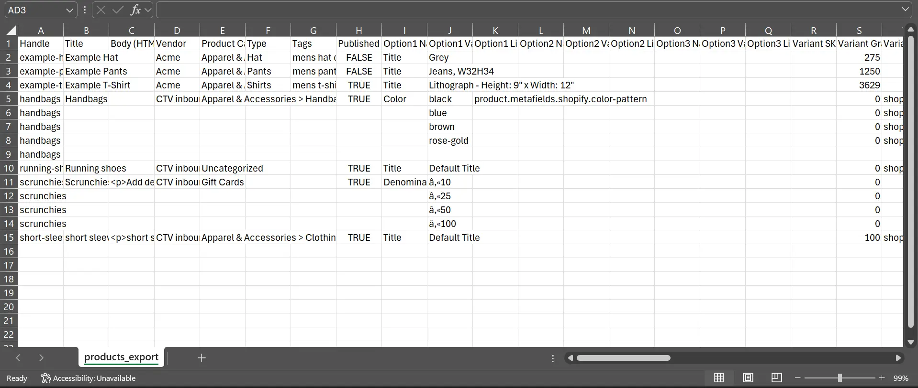Click cell with "Lithograph - Height: 9" x Width: 12""
The image size is (918, 388).
[450, 85]
